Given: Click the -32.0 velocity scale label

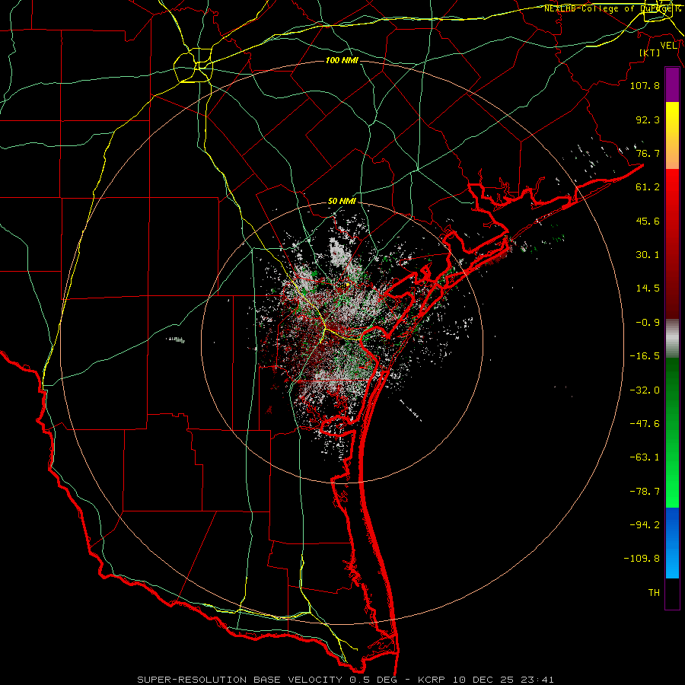Looking at the screenshot, I should (645, 390).
